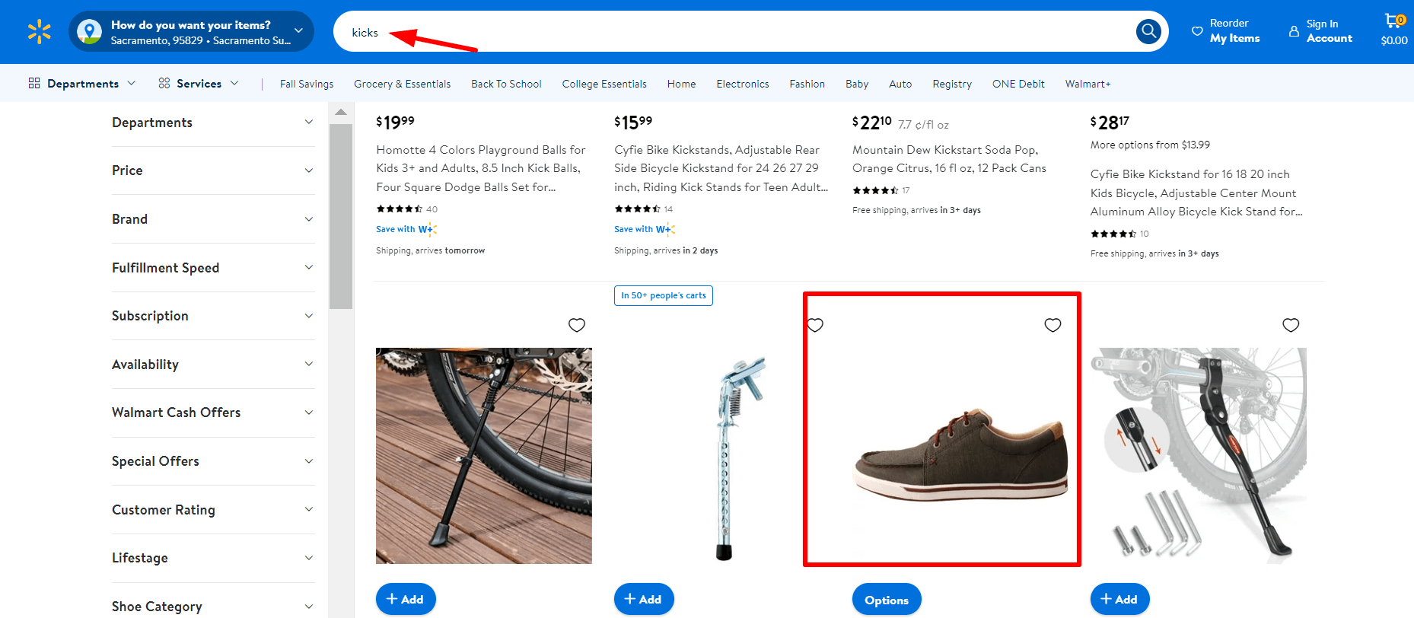Click into the search field containing kicks

(731, 32)
